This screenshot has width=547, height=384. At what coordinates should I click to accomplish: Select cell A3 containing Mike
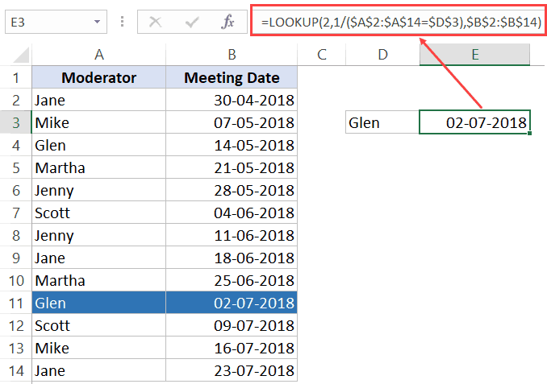98,122
